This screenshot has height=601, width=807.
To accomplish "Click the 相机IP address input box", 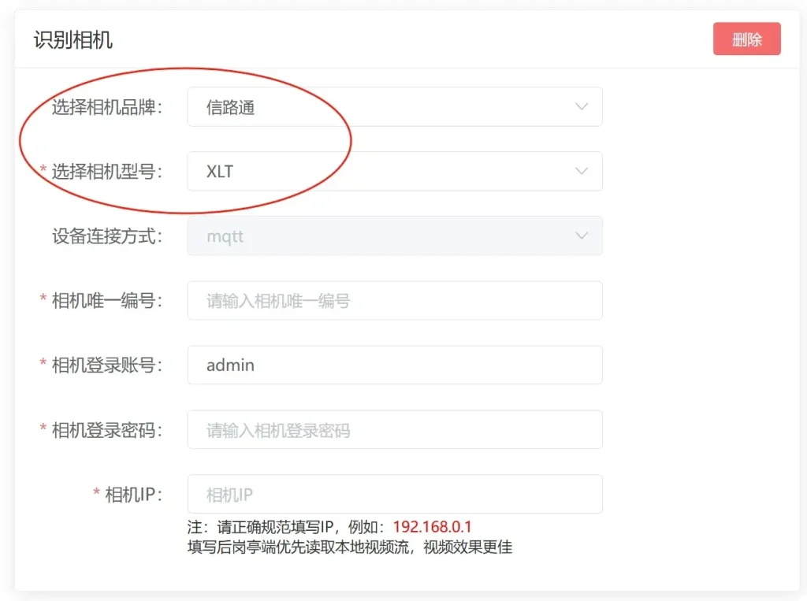I will 394,494.
